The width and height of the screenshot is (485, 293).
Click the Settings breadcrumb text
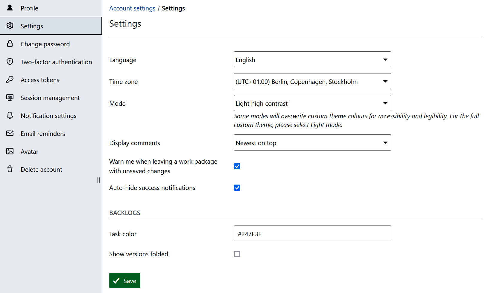point(173,8)
